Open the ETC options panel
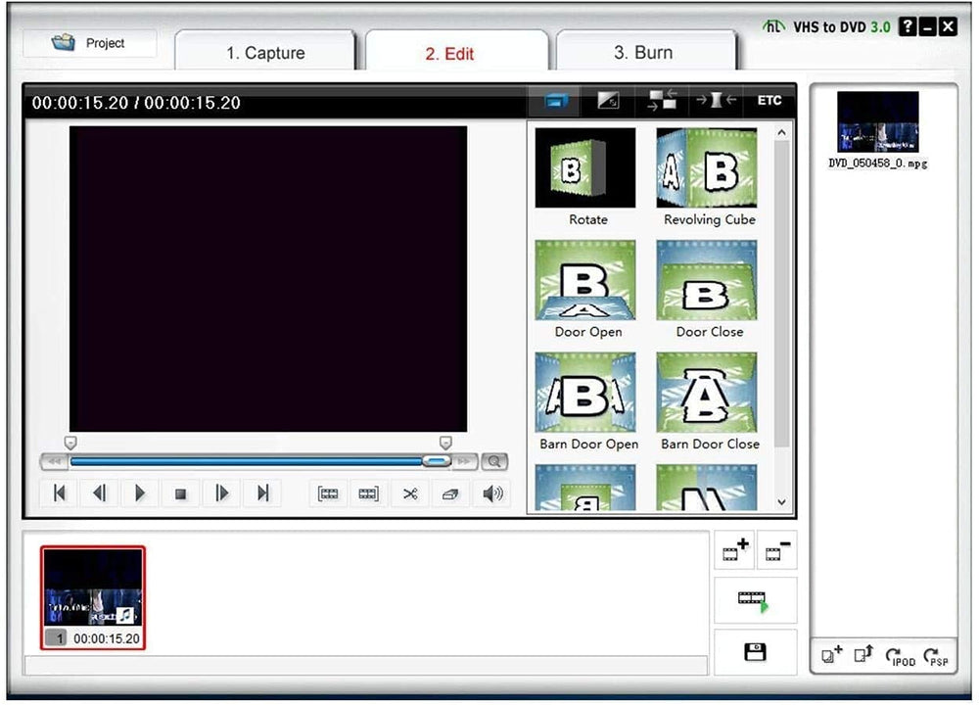Screen dimensions: 979x705 click(769, 99)
